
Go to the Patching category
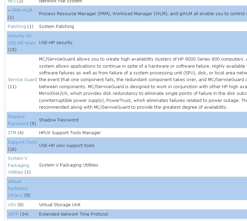point(17,27)
